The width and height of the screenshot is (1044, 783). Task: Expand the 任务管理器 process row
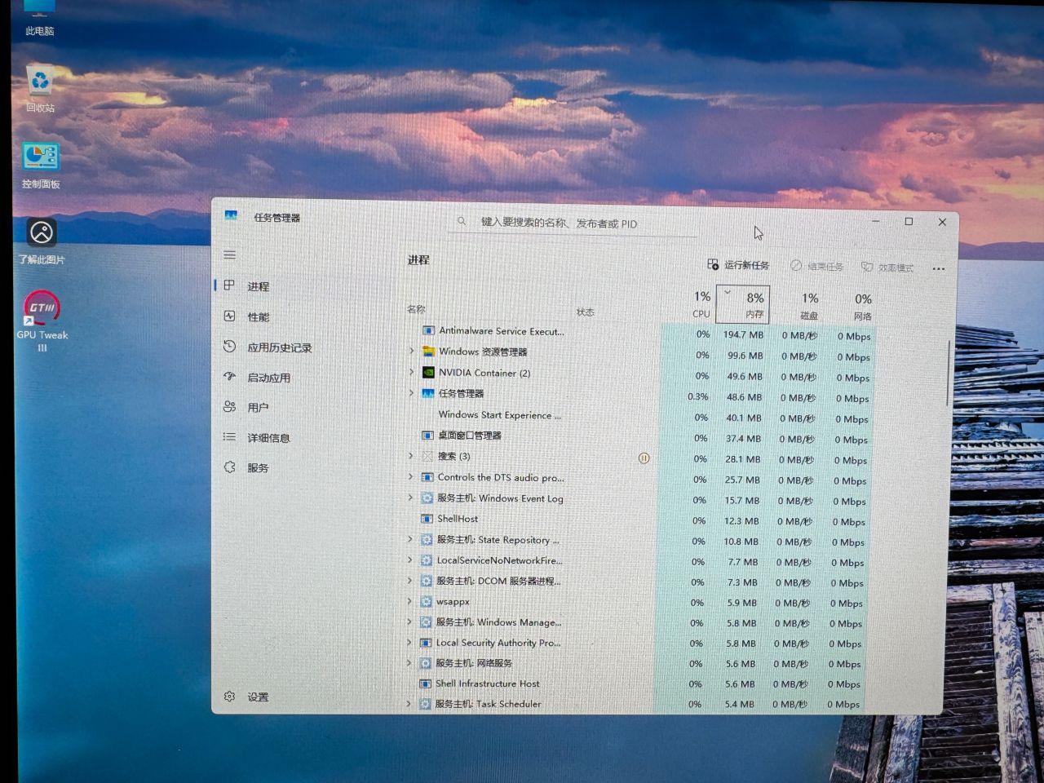(411, 392)
